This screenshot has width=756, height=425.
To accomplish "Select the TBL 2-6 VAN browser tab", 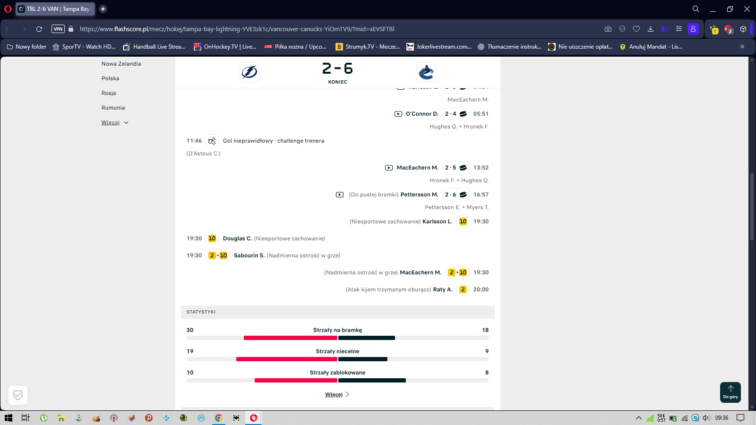I will pos(55,9).
